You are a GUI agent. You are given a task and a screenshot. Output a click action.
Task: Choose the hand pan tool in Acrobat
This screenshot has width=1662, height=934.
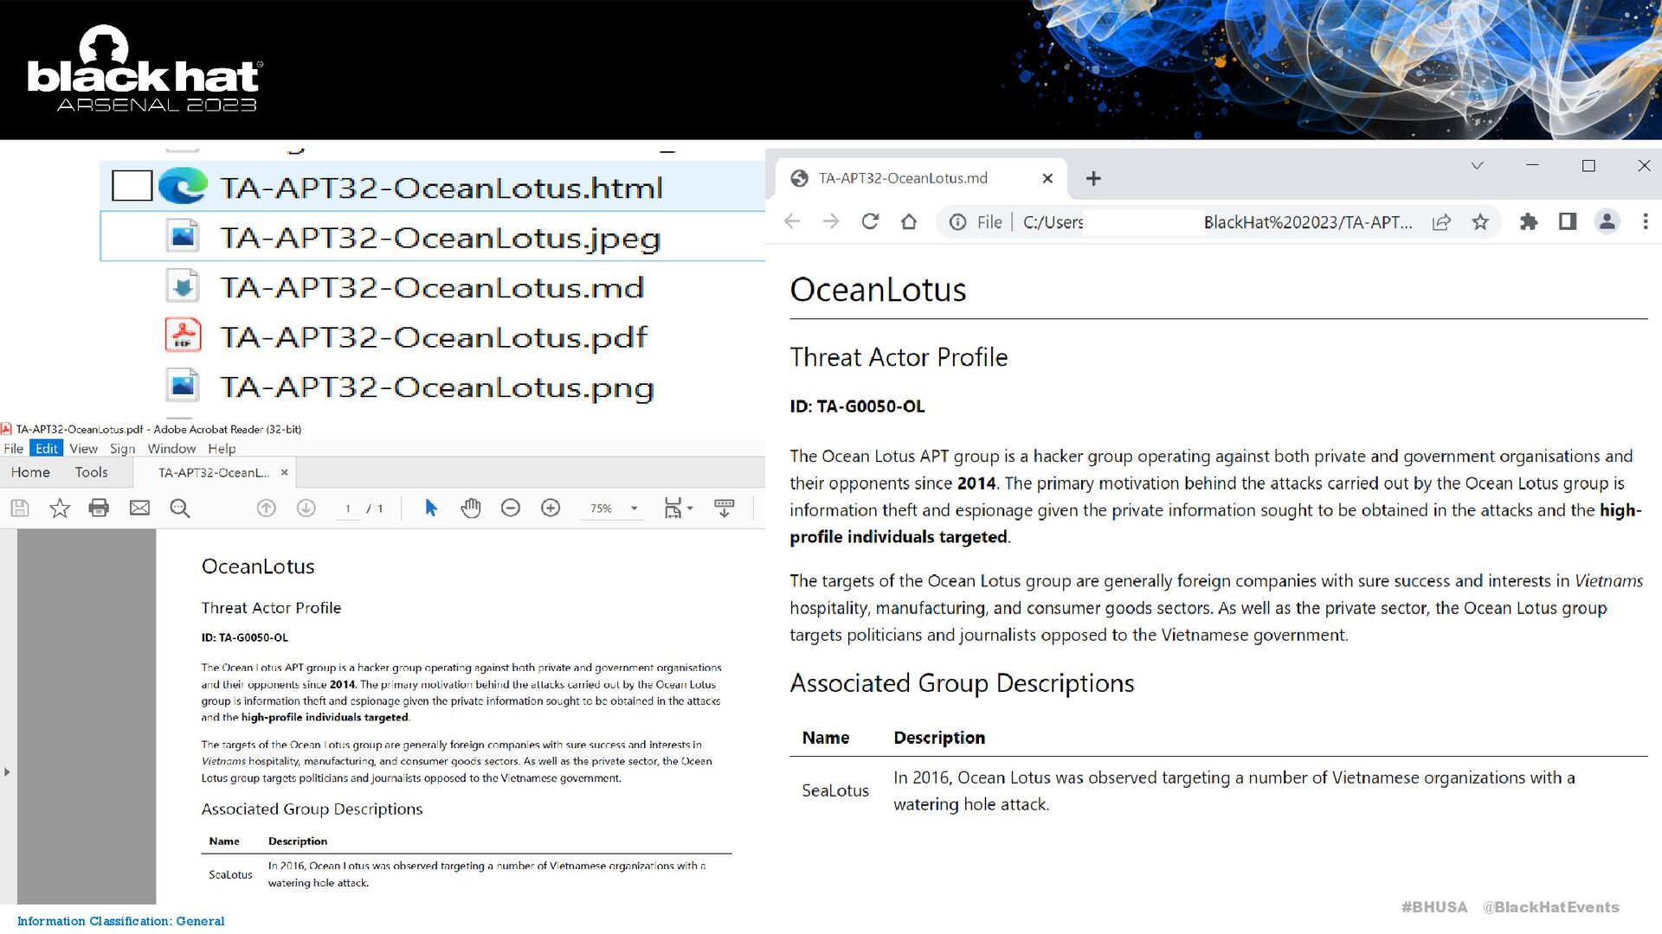coord(471,509)
